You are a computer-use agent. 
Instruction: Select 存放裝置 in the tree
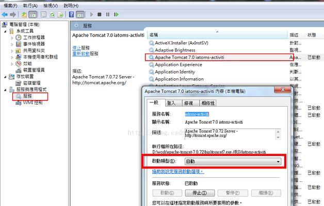tap(25, 77)
